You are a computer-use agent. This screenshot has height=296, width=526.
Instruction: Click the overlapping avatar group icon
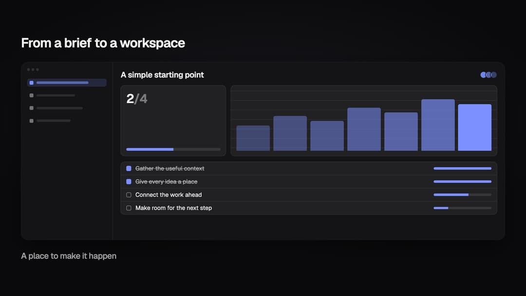[x=488, y=75]
